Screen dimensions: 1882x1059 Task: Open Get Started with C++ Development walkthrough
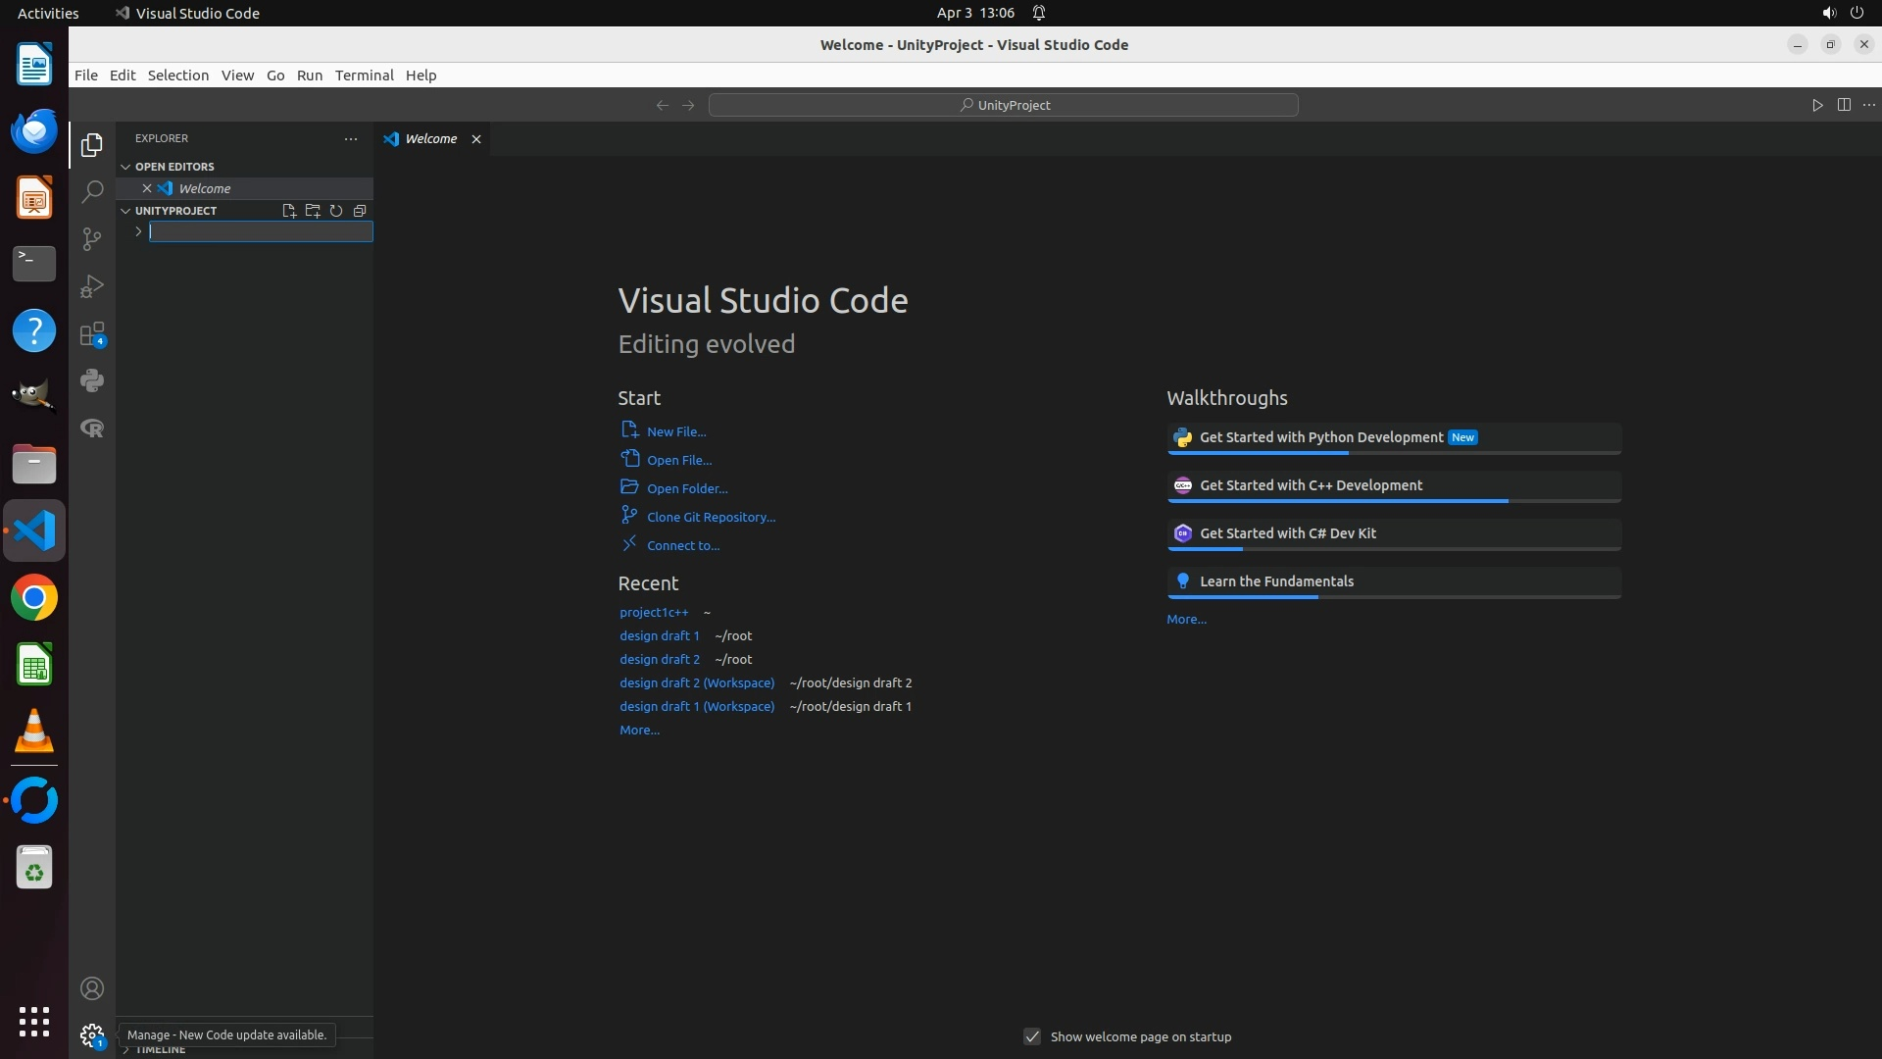pos(1311,485)
